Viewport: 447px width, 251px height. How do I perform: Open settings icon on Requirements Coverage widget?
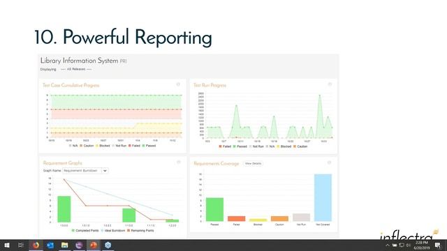click(x=329, y=162)
